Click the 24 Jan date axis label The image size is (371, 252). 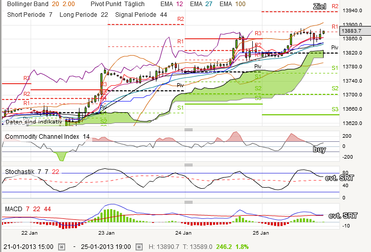[x=183, y=233]
